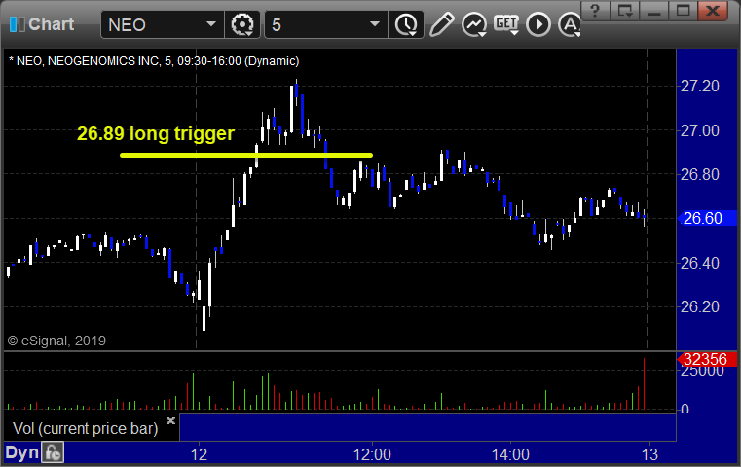Open the studies line-chart icon
741x467 pixels.
click(x=474, y=24)
